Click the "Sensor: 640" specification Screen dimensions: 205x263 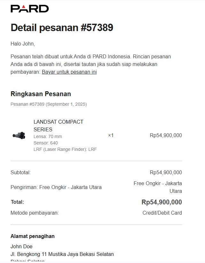[x=45, y=143]
